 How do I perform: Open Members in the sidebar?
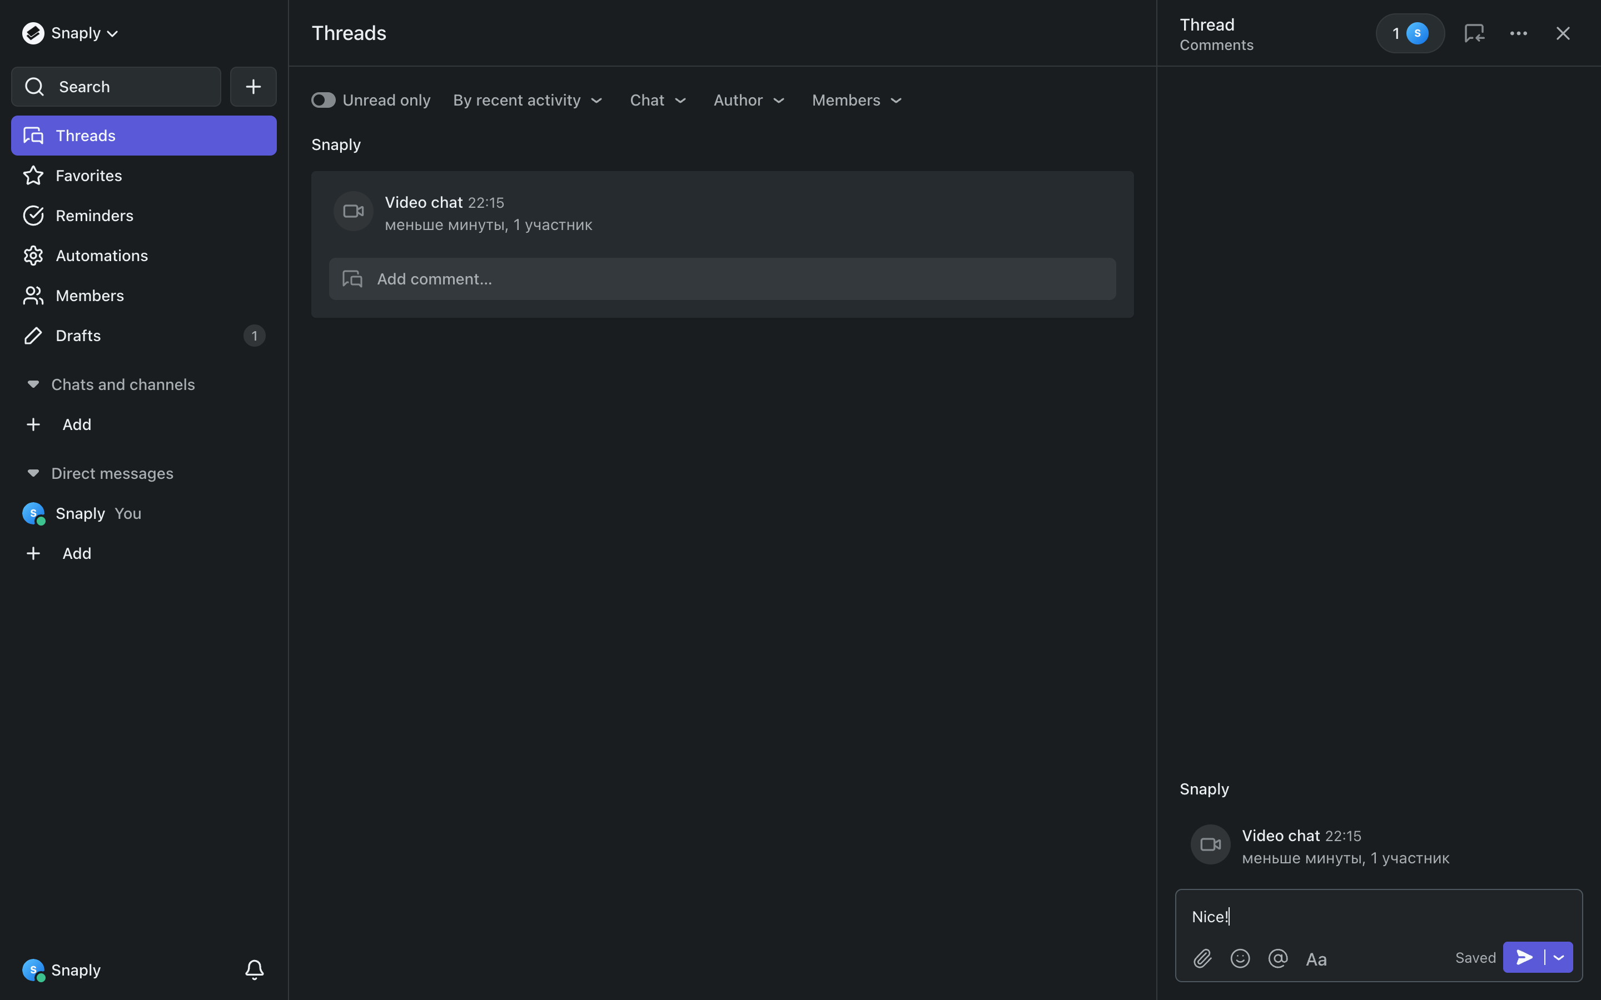143,296
